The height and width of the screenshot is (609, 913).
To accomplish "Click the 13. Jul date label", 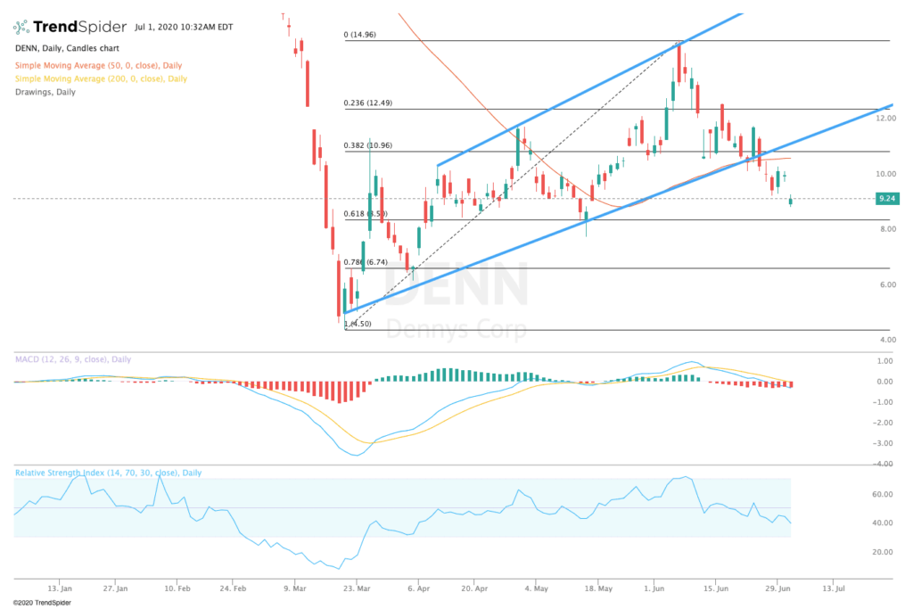I will tap(834, 588).
